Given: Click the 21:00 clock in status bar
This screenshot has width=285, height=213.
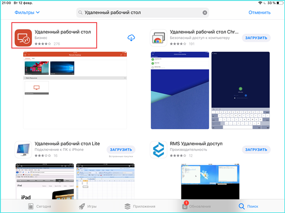Looking at the screenshot, I should [x=6, y=3].
